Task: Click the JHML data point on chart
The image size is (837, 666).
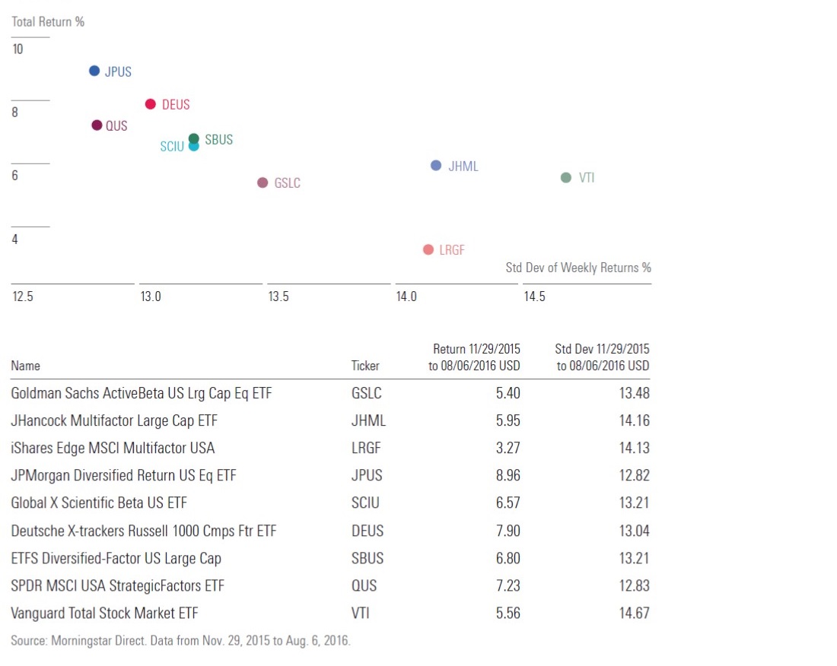Action: pos(436,166)
